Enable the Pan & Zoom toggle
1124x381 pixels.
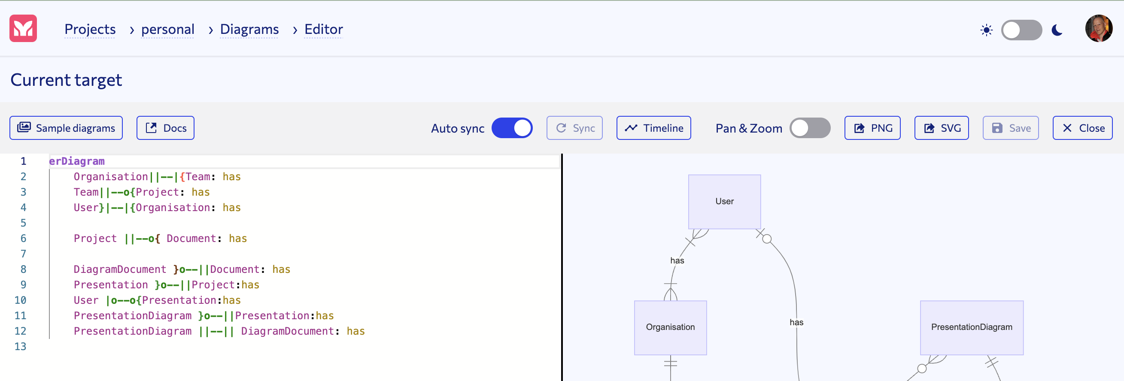(809, 128)
